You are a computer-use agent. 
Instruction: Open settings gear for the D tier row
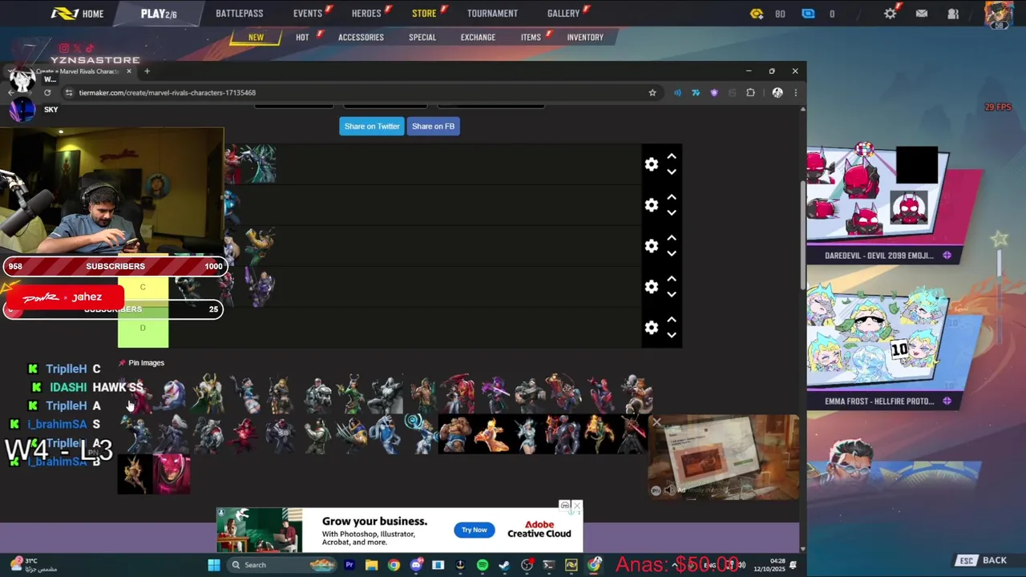coord(651,327)
